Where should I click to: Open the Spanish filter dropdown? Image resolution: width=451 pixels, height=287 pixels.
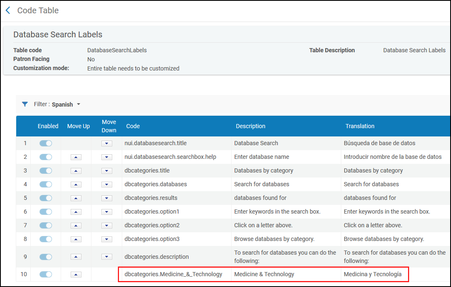[66, 105]
